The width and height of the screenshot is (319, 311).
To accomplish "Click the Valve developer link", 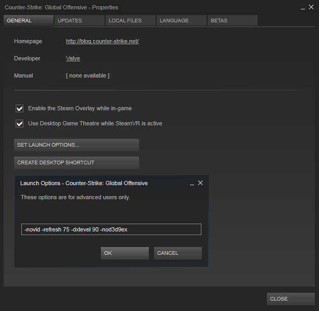I will [73, 59].
